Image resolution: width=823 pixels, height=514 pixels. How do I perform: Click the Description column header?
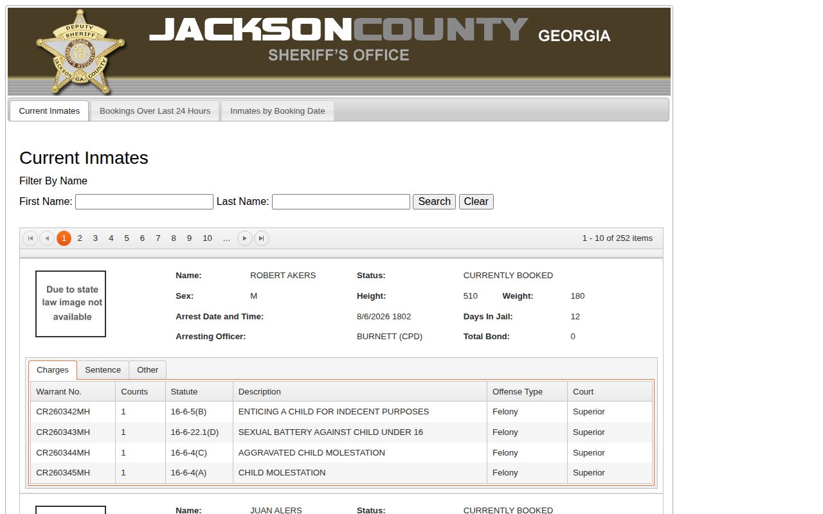pos(360,392)
